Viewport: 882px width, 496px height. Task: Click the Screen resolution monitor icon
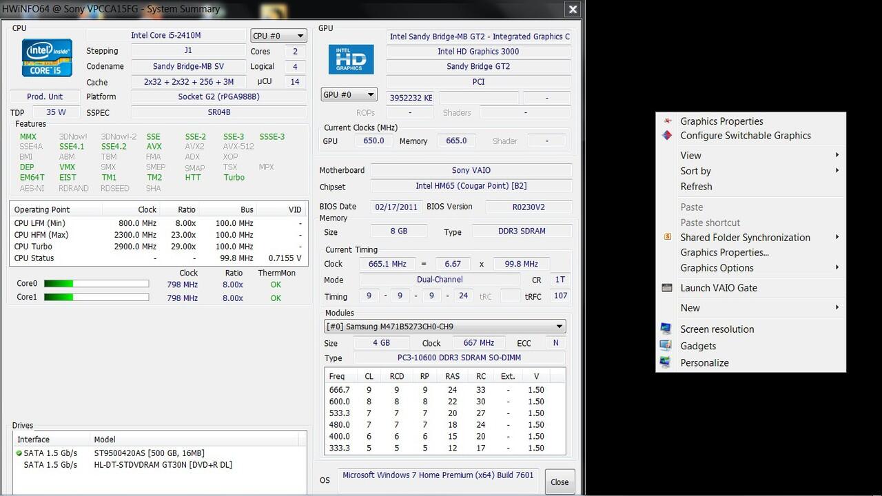tap(666, 329)
